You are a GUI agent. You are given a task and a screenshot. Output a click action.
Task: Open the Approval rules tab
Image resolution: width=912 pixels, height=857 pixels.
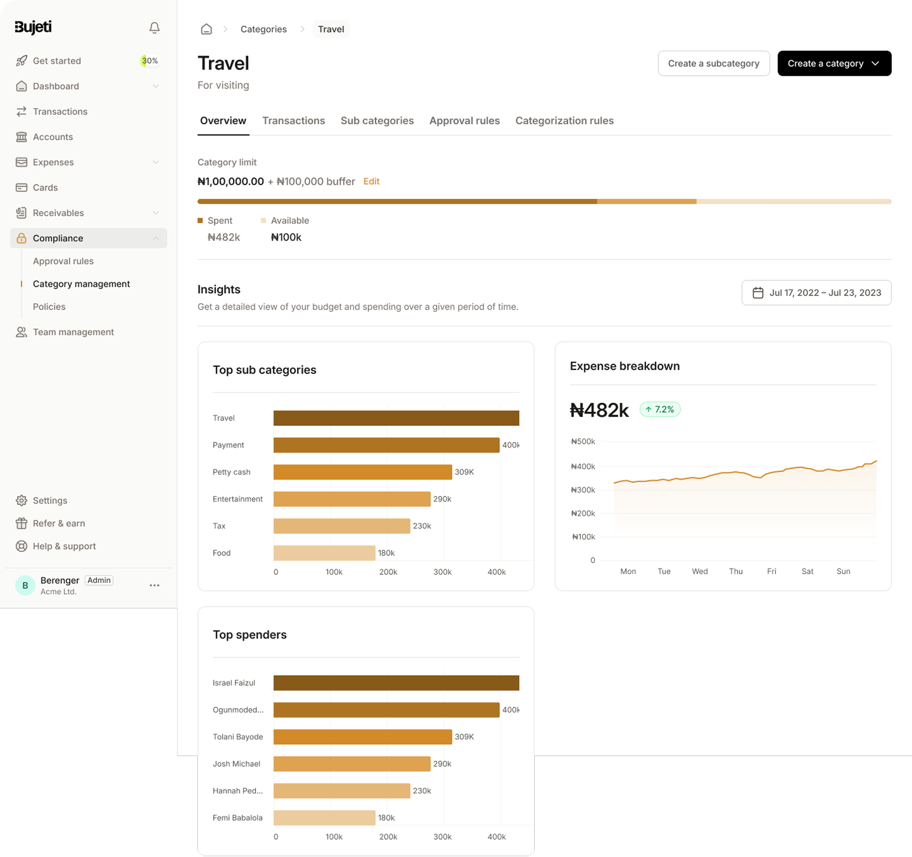pyautogui.click(x=464, y=120)
